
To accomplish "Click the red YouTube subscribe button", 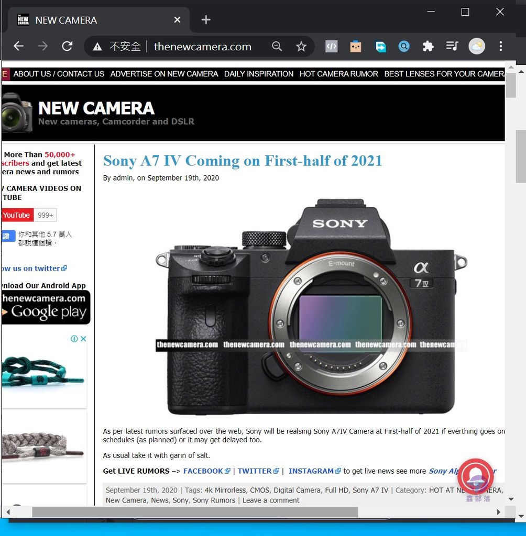I will [17, 215].
